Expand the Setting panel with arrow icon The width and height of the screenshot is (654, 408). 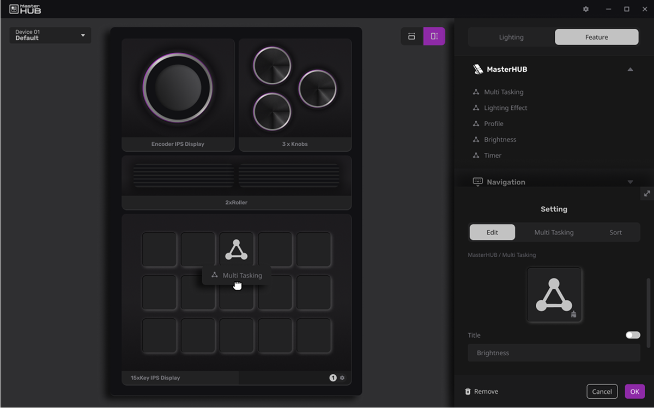tap(647, 194)
